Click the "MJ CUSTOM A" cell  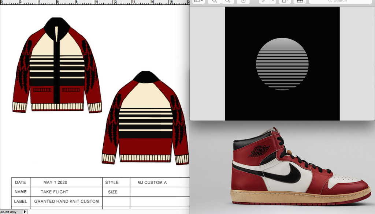coord(160,183)
